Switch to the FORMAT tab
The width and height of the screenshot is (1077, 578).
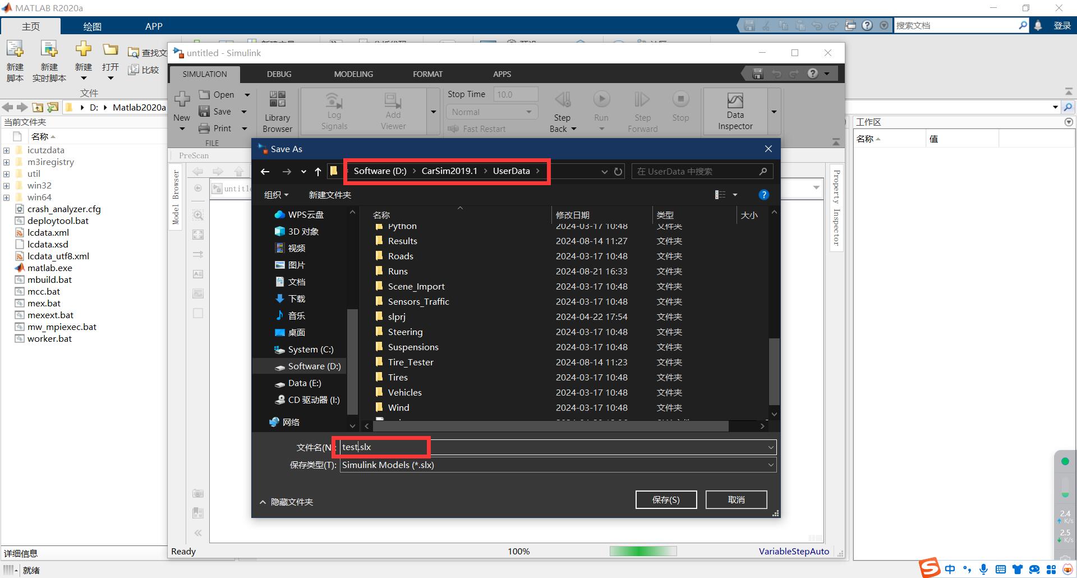(x=427, y=74)
